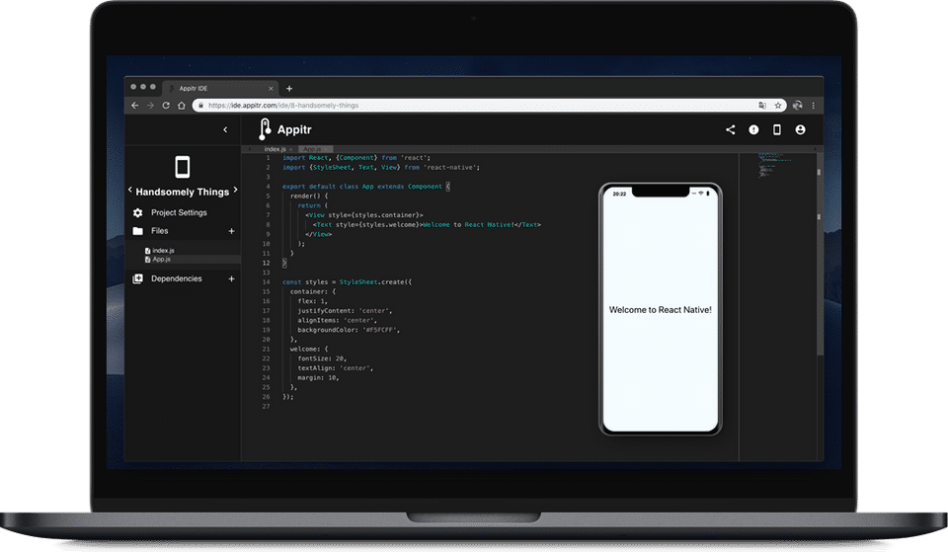Click line 14 'const styles = StyleSheet.create'
948x552 pixels.
[347, 282]
